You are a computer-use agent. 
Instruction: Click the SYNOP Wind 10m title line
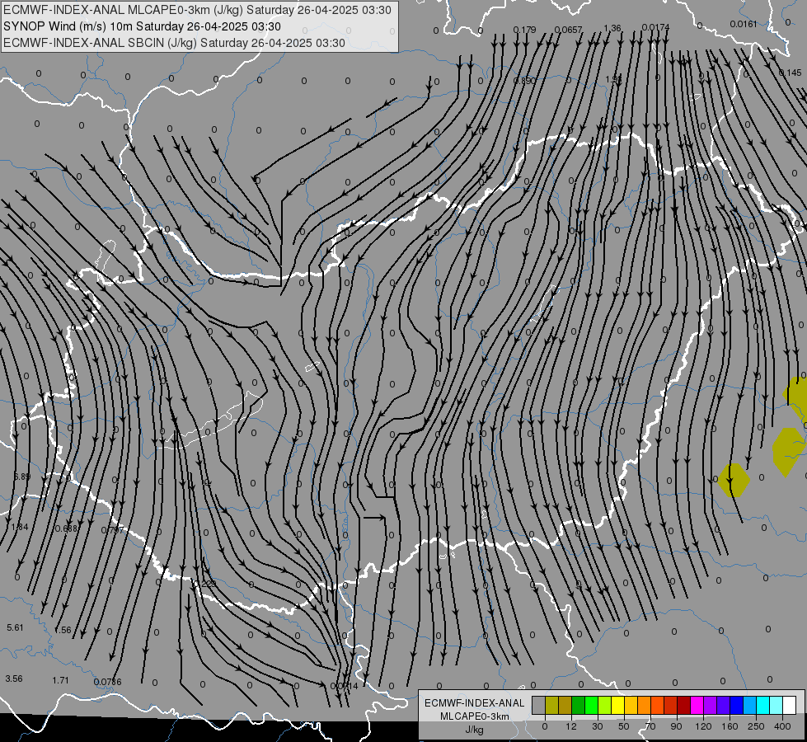(x=142, y=26)
